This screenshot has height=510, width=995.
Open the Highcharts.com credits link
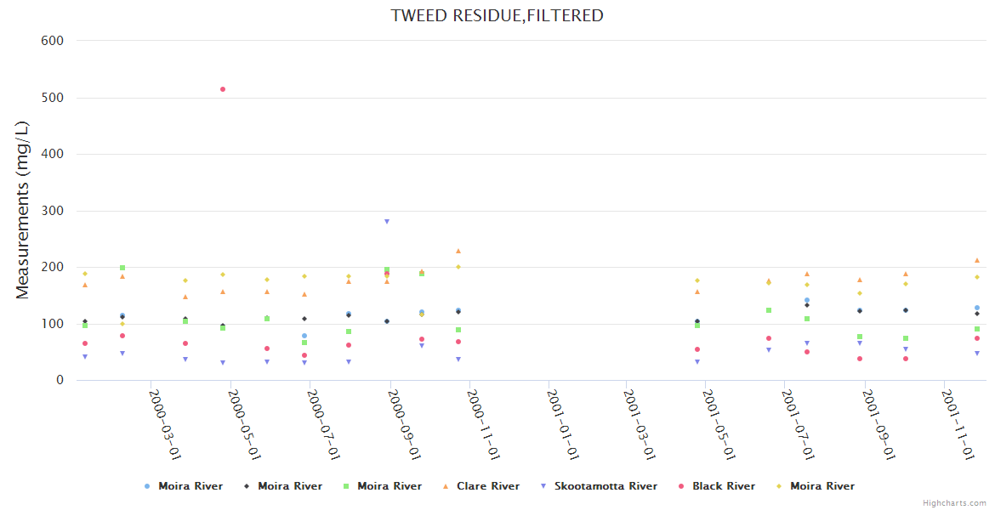(954, 503)
